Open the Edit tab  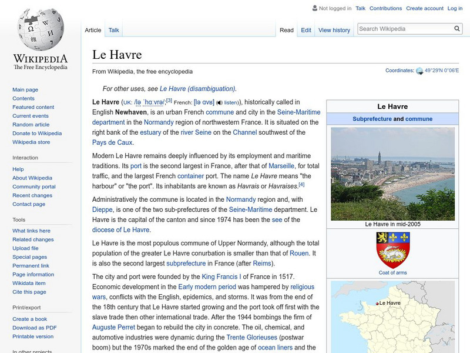306,30
